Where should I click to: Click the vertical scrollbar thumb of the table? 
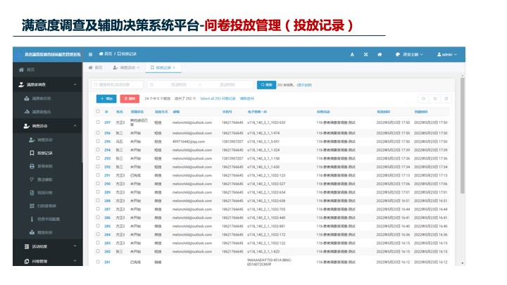(463, 136)
